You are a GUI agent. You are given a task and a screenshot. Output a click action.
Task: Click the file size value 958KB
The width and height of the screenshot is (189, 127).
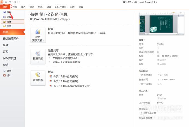[x=161, y=44]
